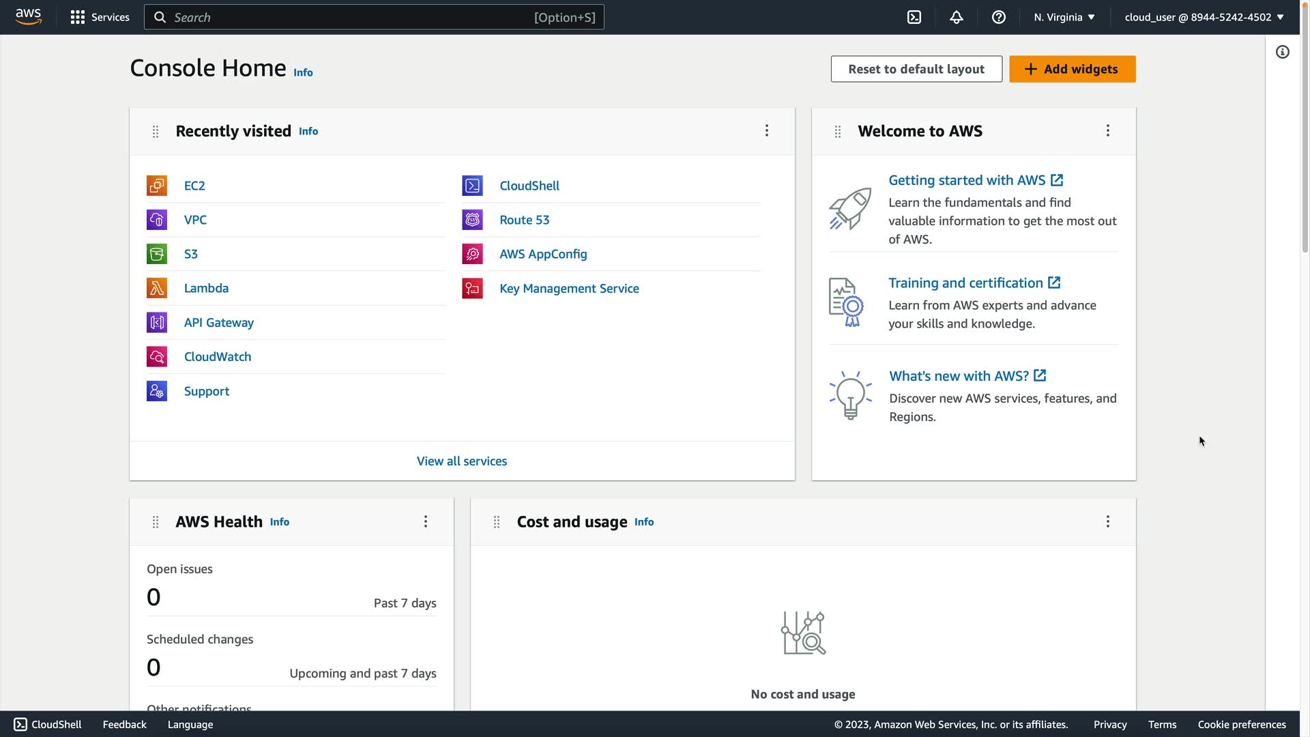The width and height of the screenshot is (1310, 737).
Task: Open the Language menu in the footer
Action: (190, 725)
